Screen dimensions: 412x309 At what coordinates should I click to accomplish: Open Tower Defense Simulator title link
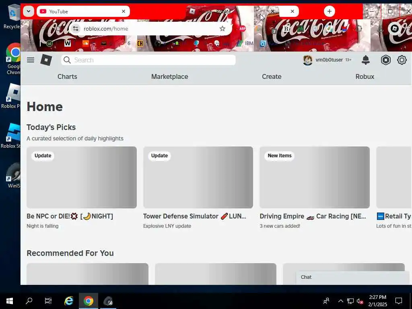tap(195, 216)
